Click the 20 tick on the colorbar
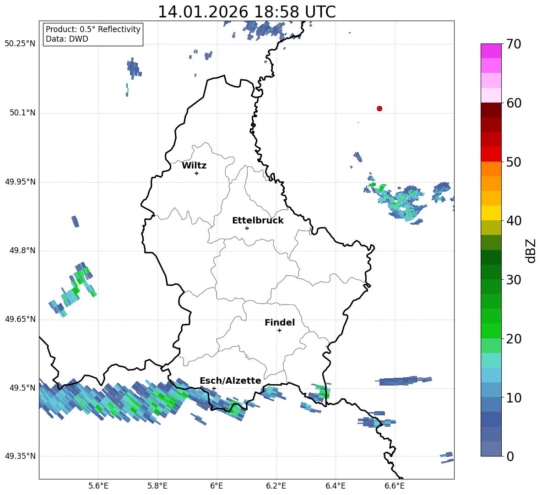Screen dimensions: 542x495 514,339
